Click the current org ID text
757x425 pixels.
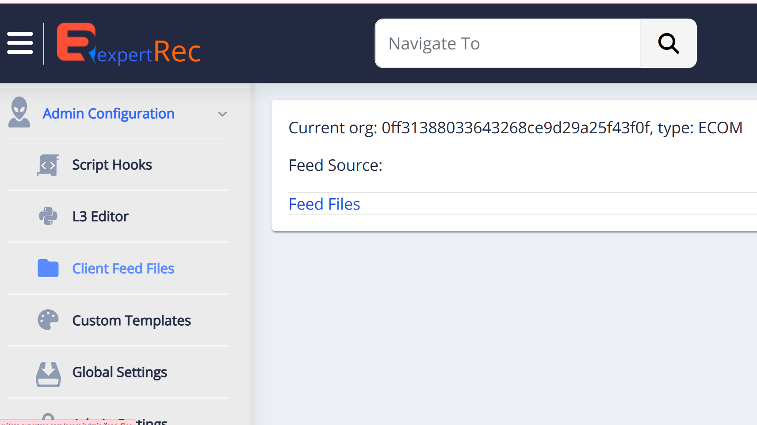click(x=515, y=128)
